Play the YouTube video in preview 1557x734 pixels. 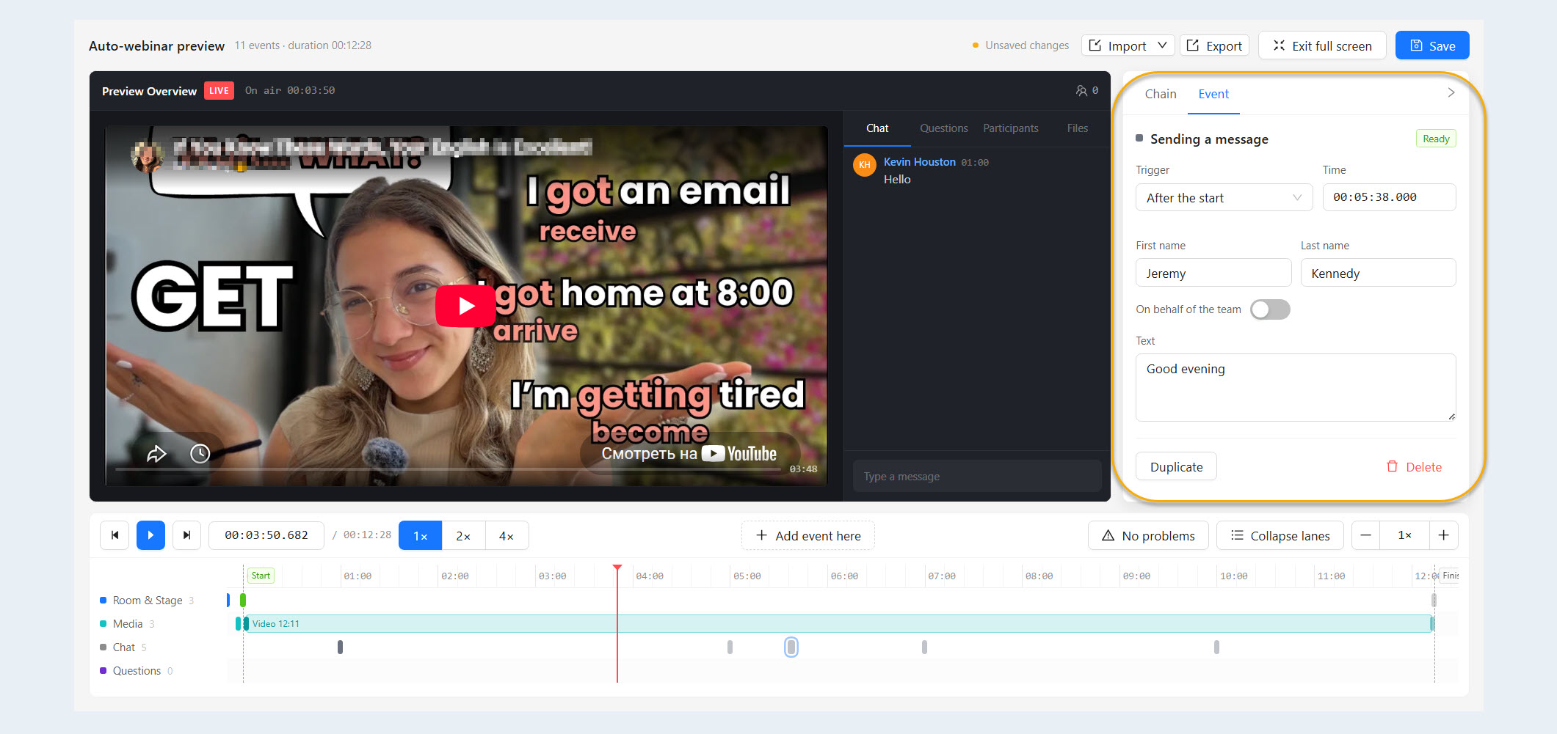coord(465,306)
